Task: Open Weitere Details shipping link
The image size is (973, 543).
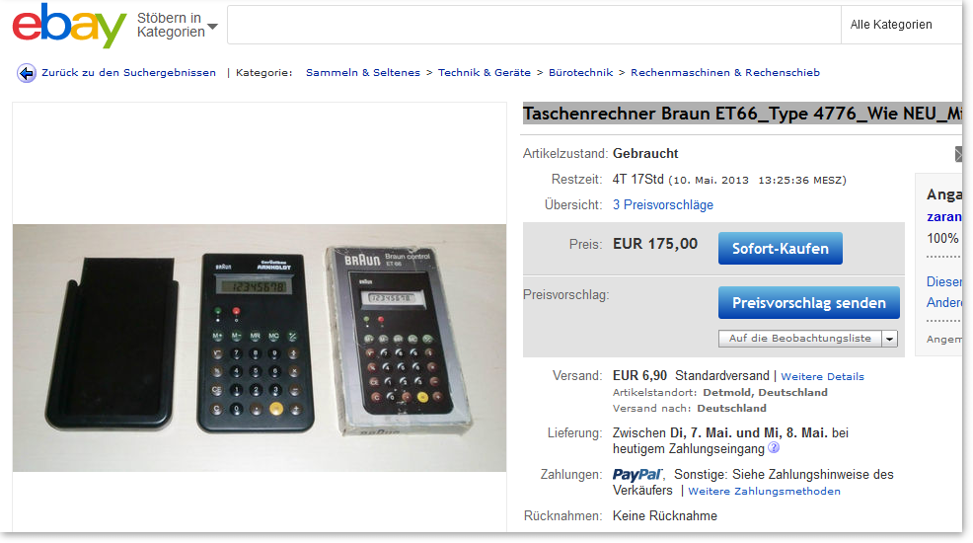Action: click(x=822, y=377)
